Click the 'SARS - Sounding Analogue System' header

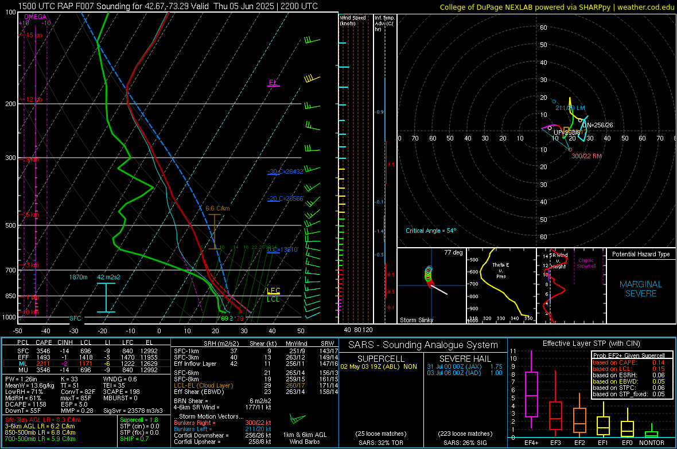423,345
